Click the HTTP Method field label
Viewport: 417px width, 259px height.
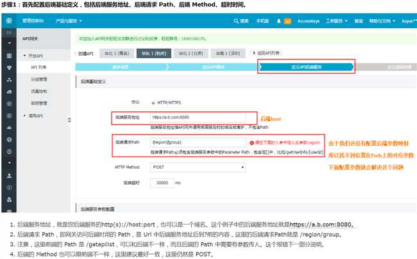pos(127,167)
